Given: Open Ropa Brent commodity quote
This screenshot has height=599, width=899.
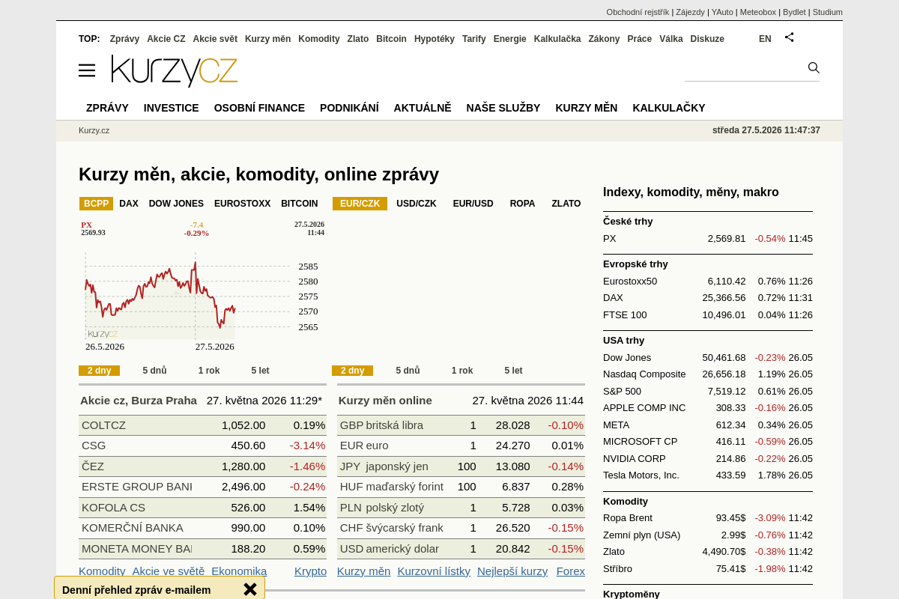Looking at the screenshot, I should tap(708, 518).
